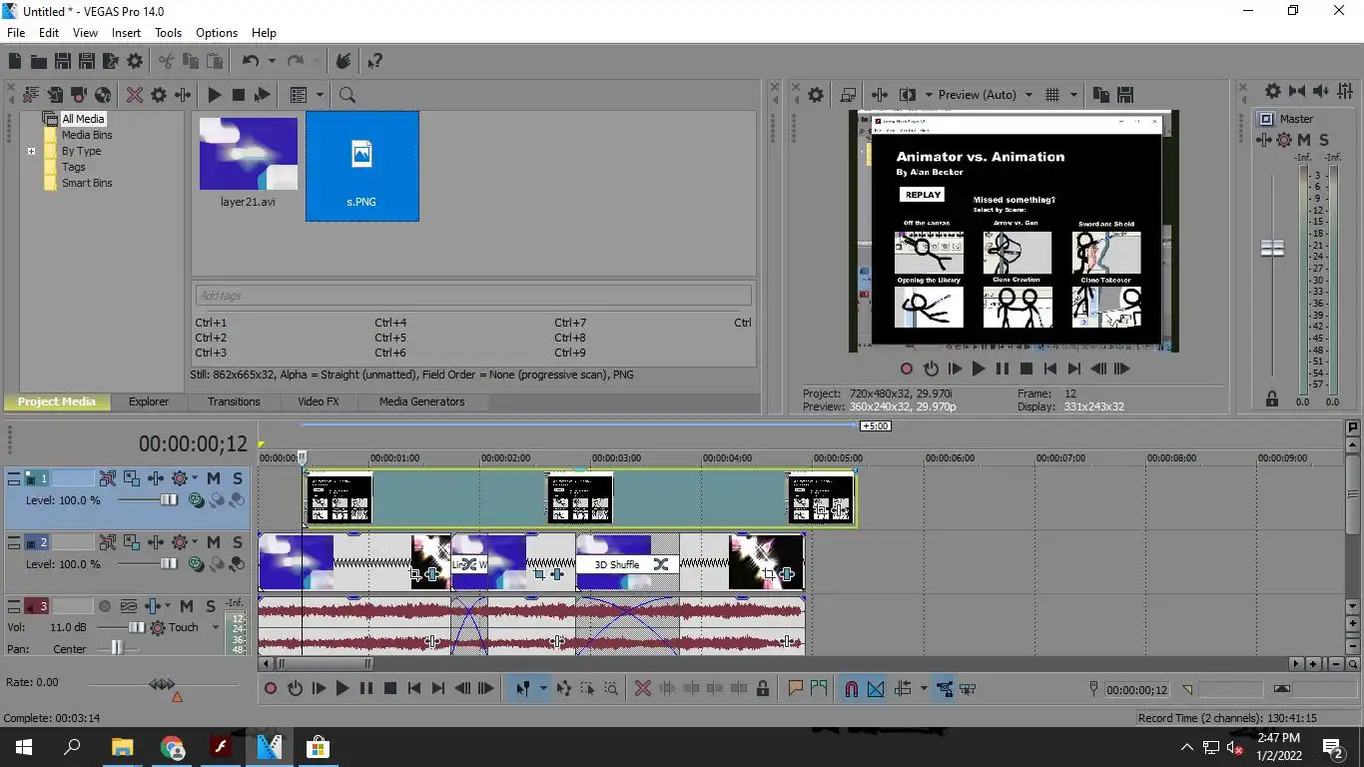Open Track FX icon on track 2

[x=156, y=542]
